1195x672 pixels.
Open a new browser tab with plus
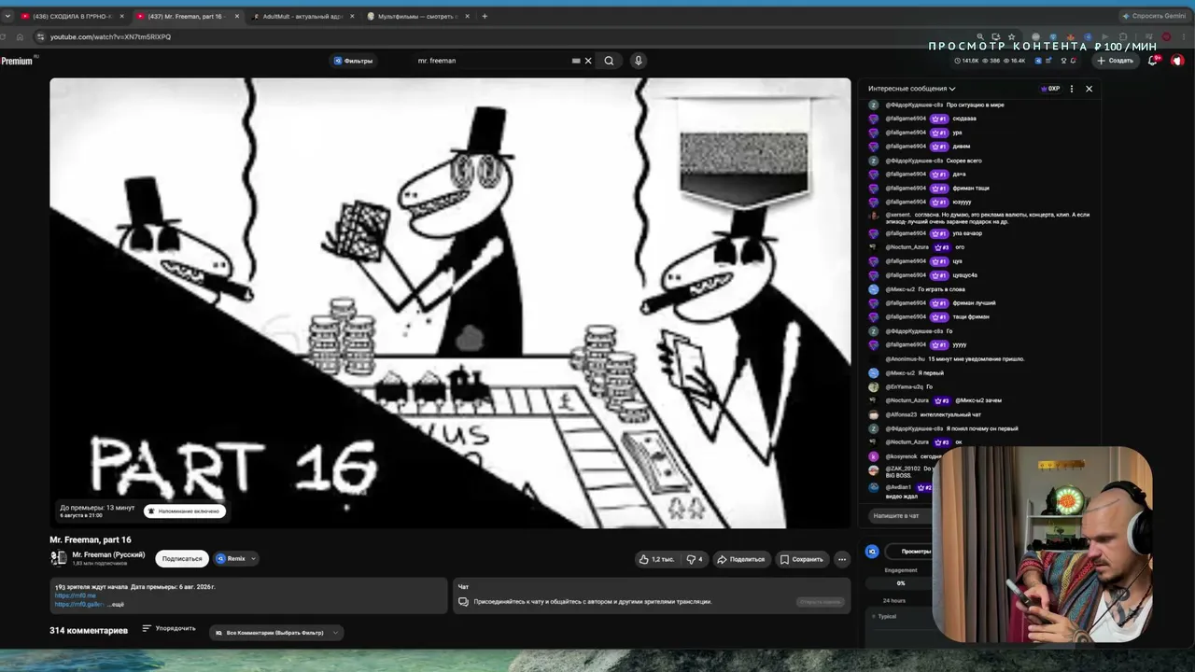pos(485,16)
